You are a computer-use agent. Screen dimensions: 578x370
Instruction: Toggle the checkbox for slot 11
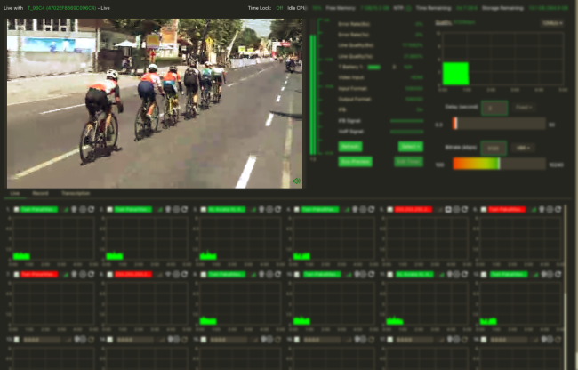[390, 274]
